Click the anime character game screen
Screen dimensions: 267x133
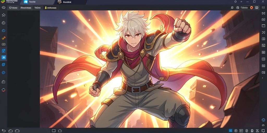coord(150,69)
